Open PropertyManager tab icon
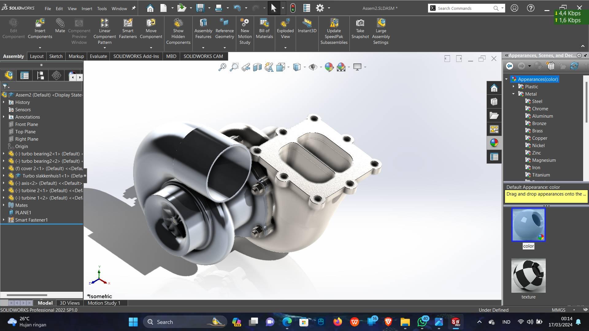This screenshot has width=589, height=331. (25, 75)
